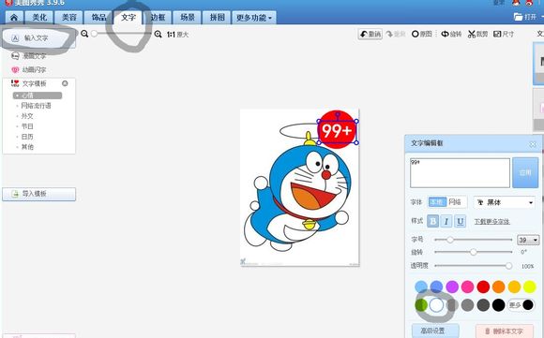The image size is (544, 338).
Task: Select the 99+ text box on canvas
Action: click(338, 131)
